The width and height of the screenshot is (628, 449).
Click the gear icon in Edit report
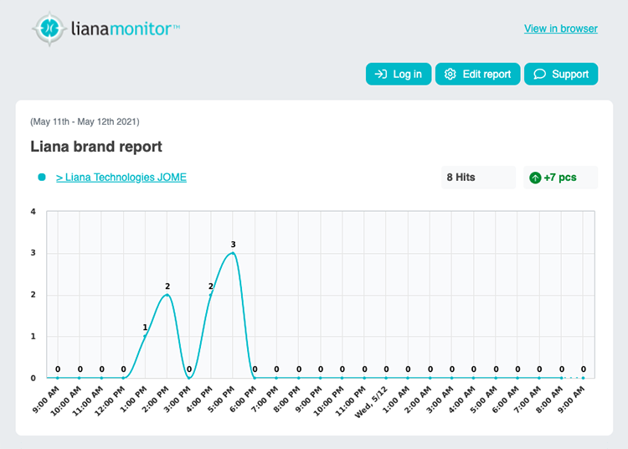pos(450,75)
